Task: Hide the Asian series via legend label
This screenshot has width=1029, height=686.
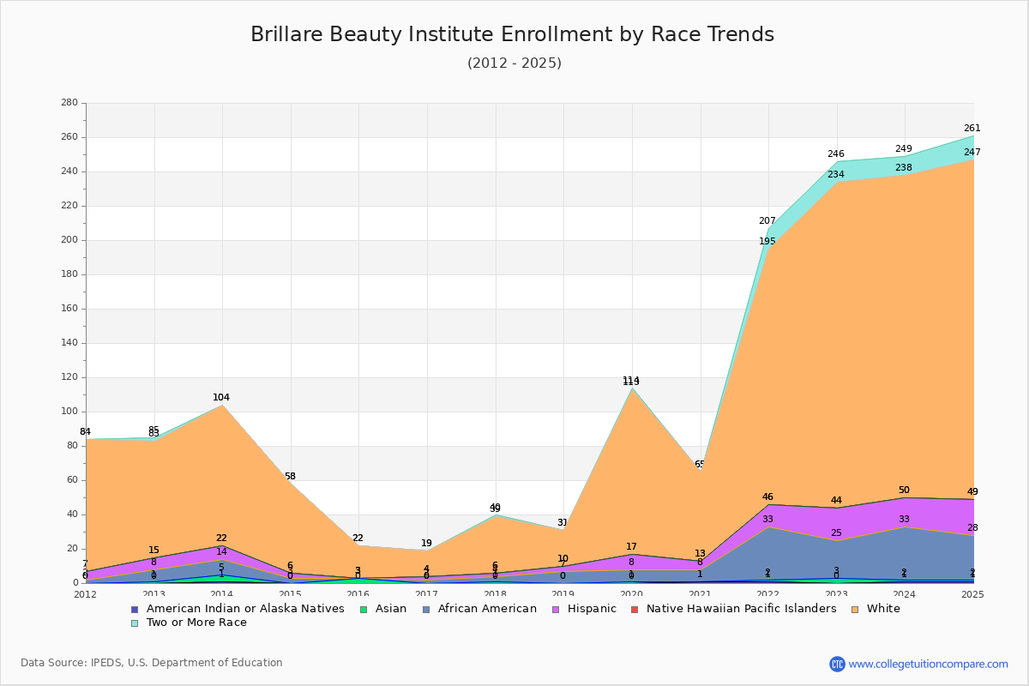Action: pyautogui.click(x=391, y=609)
